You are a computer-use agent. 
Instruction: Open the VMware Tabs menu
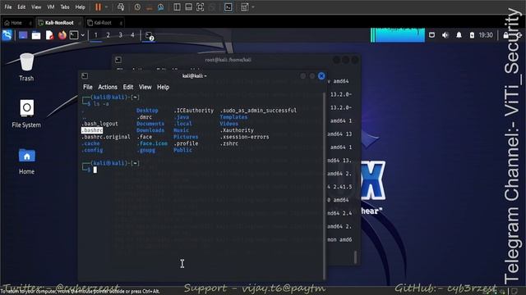tap(65, 7)
